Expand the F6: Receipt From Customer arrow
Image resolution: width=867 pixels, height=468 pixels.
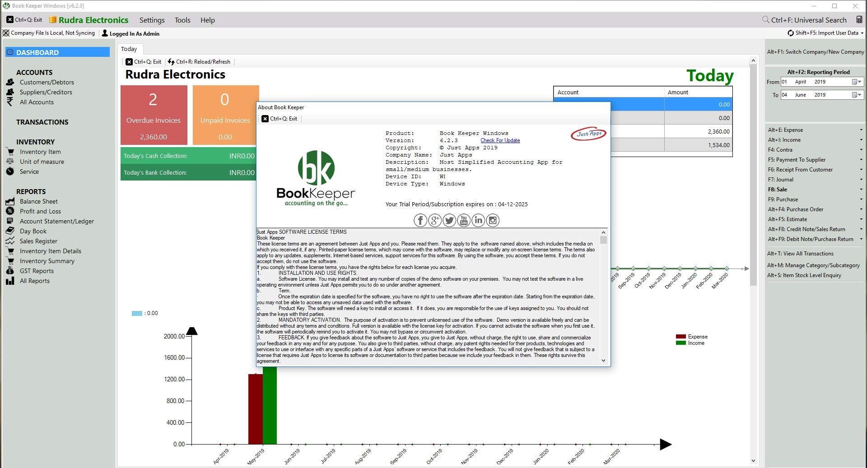click(x=861, y=170)
